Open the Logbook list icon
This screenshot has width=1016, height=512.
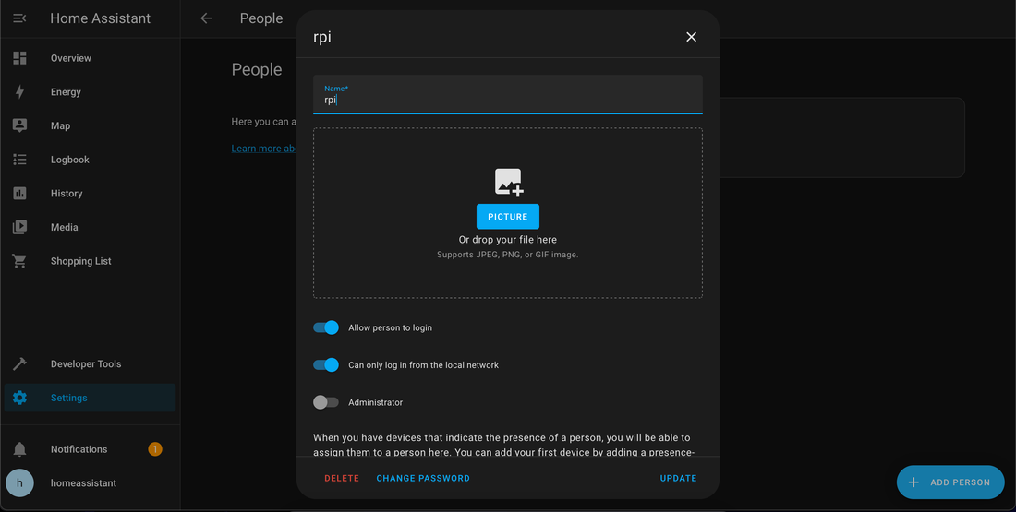pos(19,160)
